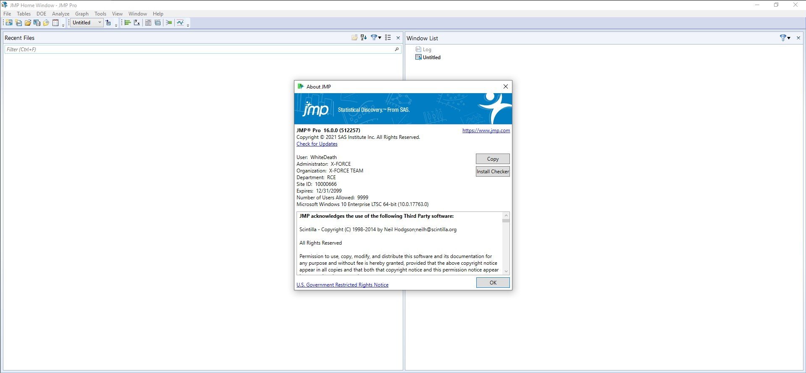The height and width of the screenshot is (373, 806).
Task: Click the third-party text scrollbar down arrow
Action: coord(506,271)
